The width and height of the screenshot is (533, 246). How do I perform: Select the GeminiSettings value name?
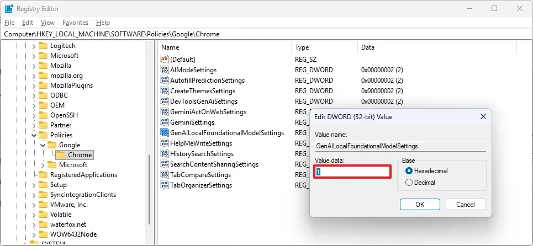tap(192, 122)
